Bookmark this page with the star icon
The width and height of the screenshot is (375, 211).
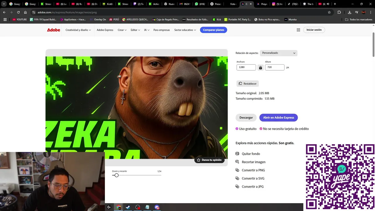[329, 12]
